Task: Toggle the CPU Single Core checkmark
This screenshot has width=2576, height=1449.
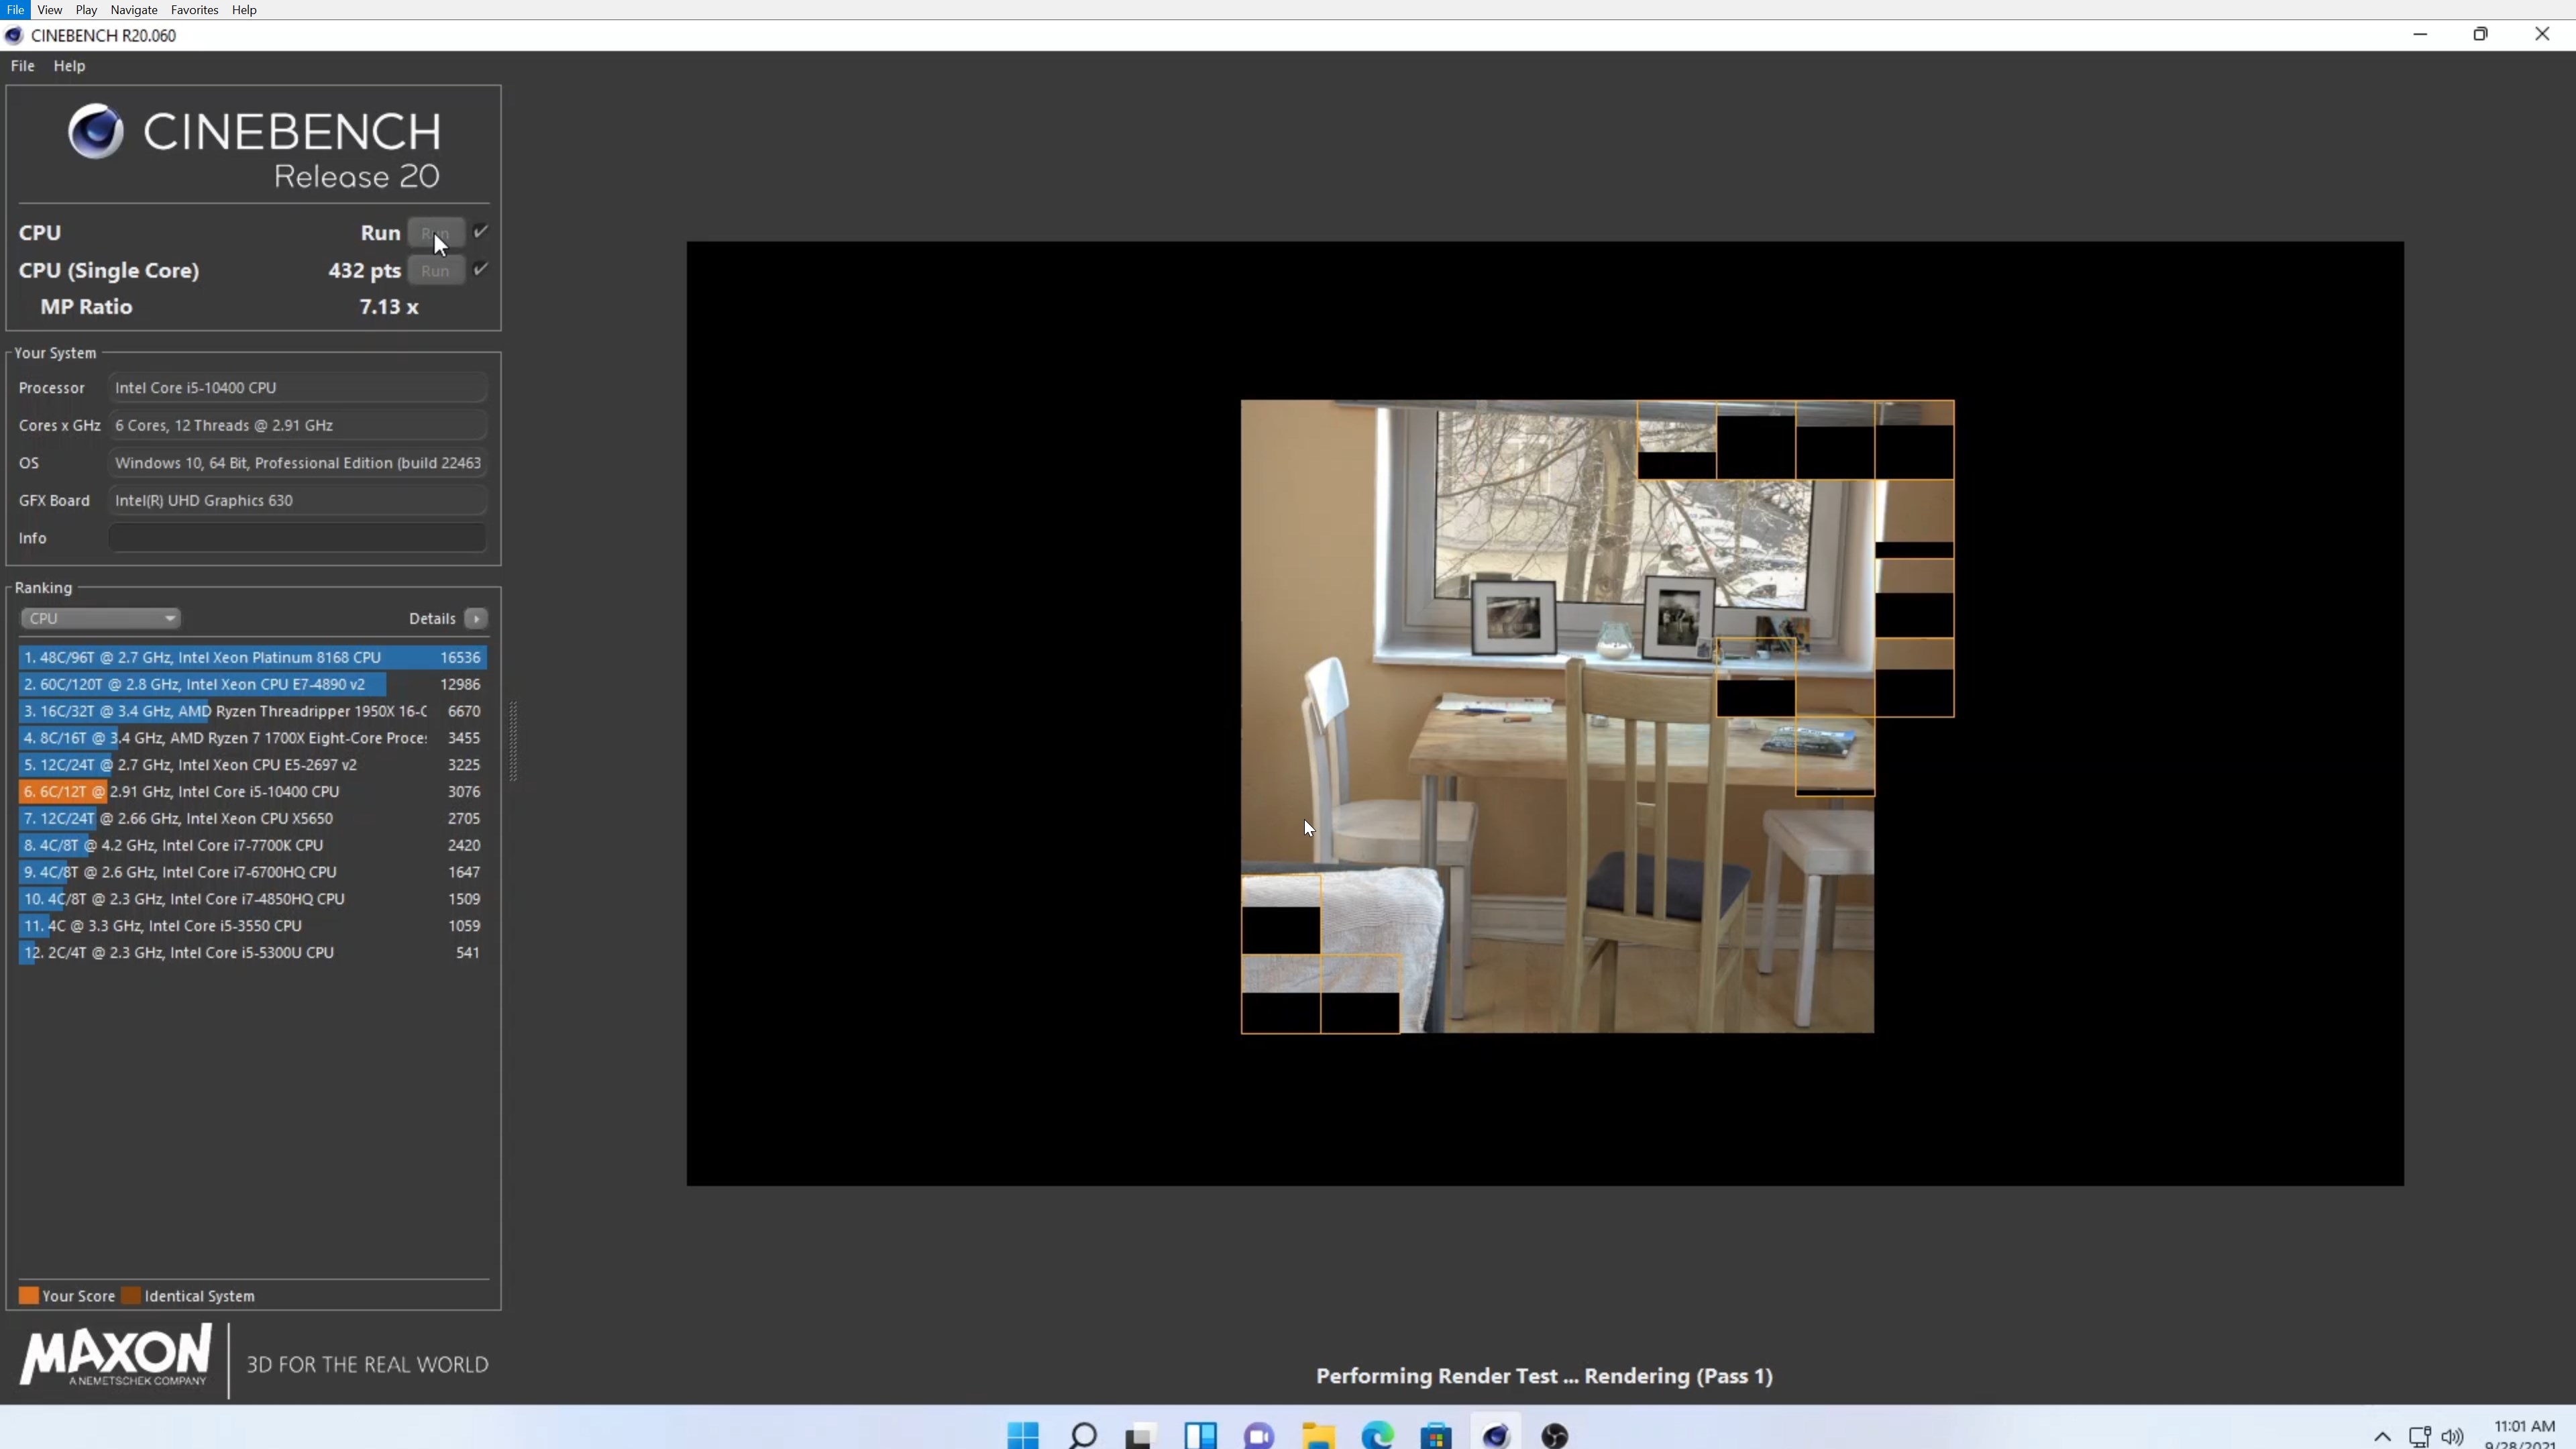Action: tap(481, 269)
